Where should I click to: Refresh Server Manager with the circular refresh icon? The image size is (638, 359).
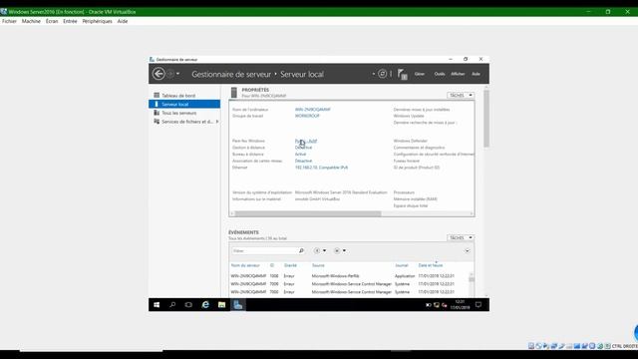[x=382, y=74]
